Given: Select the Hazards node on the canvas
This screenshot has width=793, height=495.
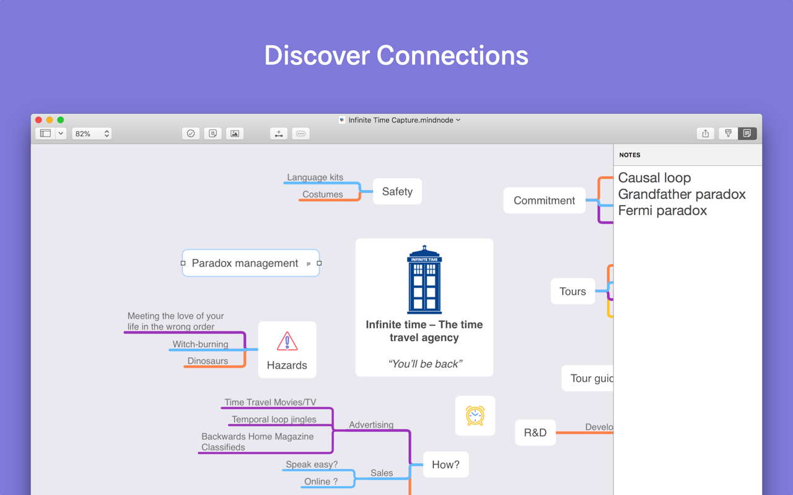Looking at the screenshot, I should tap(287, 350).
